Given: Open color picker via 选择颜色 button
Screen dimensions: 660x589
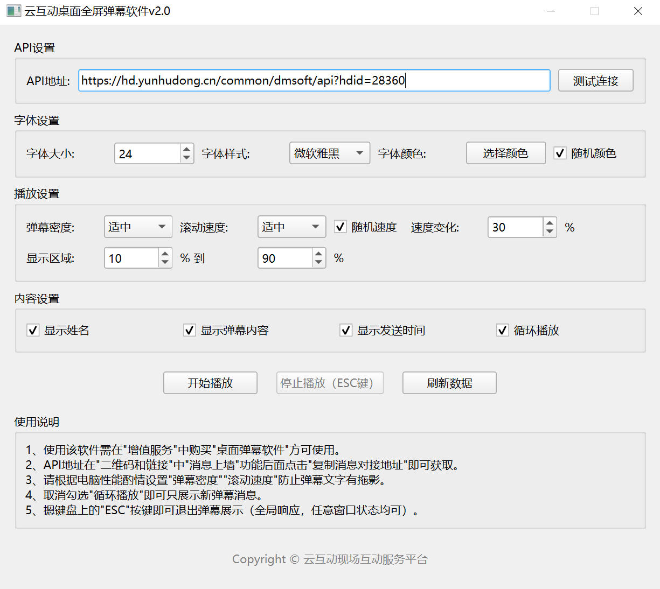Looking at the screenshot, I should pyautogui.click(x=505, y=153).
